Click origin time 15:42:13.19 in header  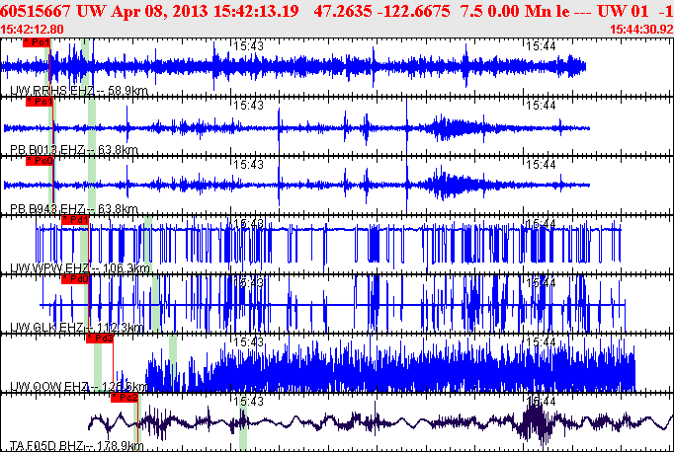click(256, 11)
